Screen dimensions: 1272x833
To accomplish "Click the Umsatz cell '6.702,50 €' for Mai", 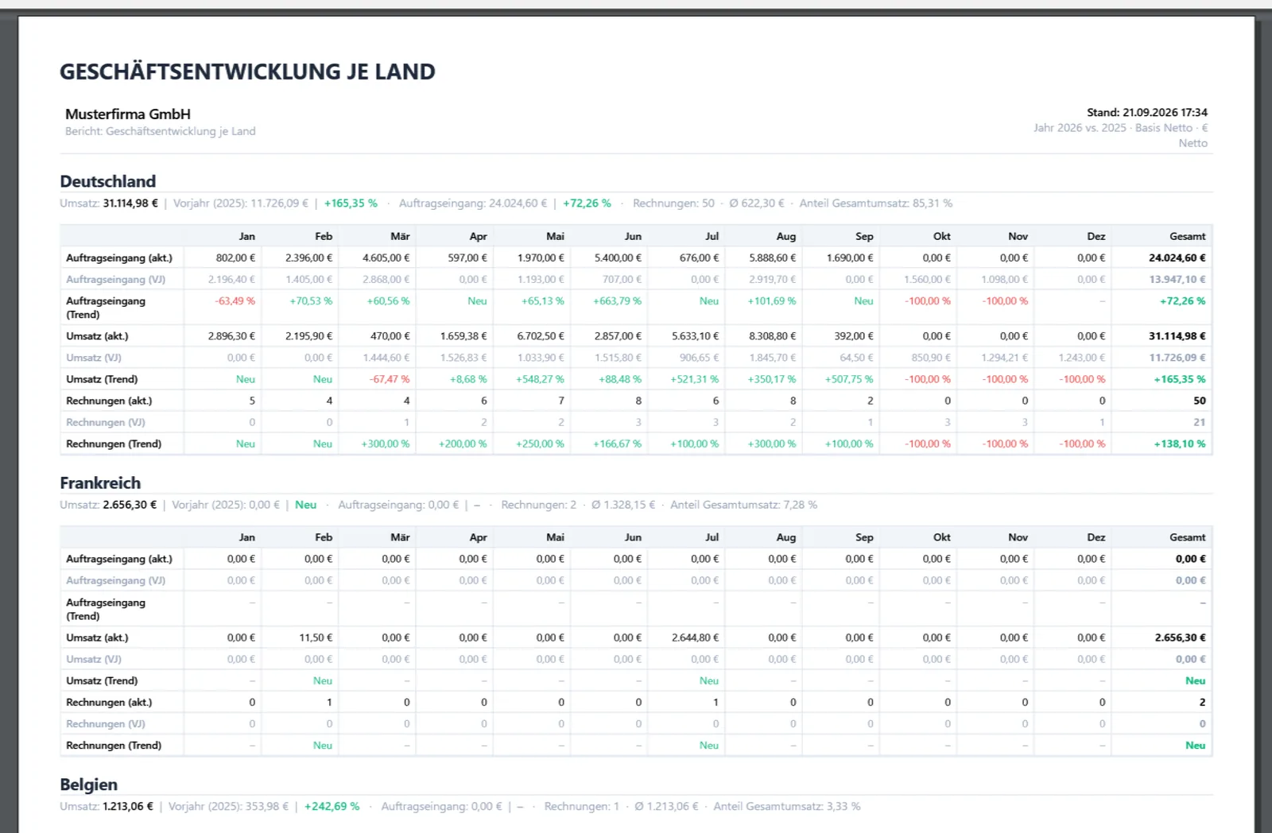I will coord(541,336).
